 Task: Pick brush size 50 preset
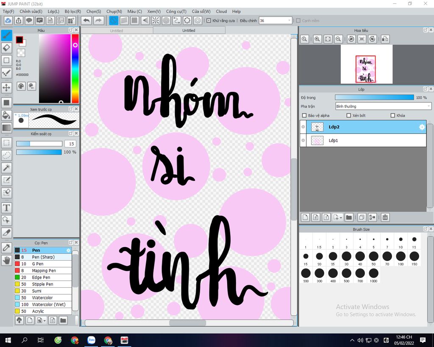[x=373, y=258]
